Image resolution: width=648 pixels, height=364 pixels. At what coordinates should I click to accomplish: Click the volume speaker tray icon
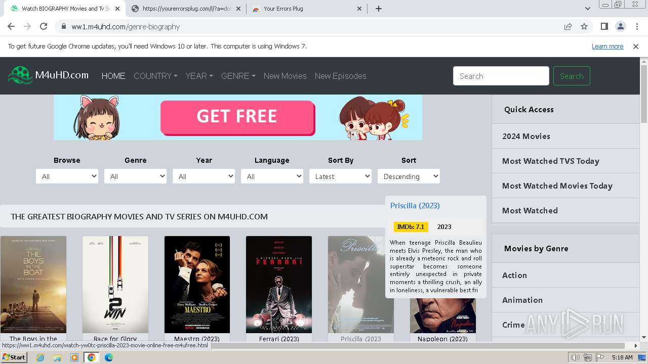pyautogui.click(x=576, y=357)
